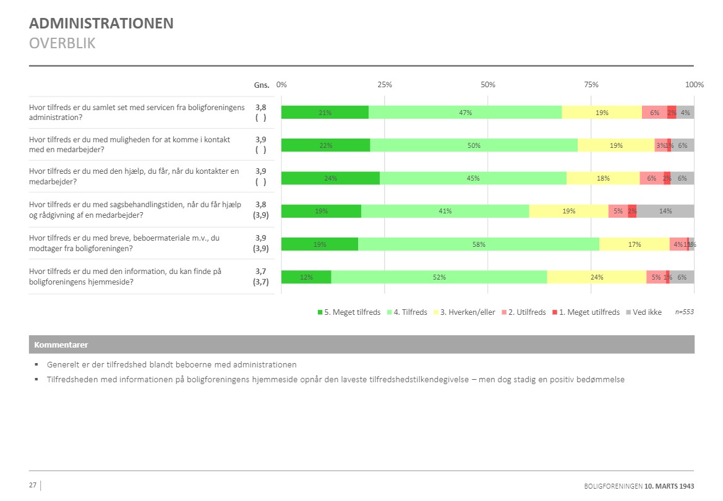Click the 'Kommentarer' header bar
The image size is (723, 501).
pos(361,345)
